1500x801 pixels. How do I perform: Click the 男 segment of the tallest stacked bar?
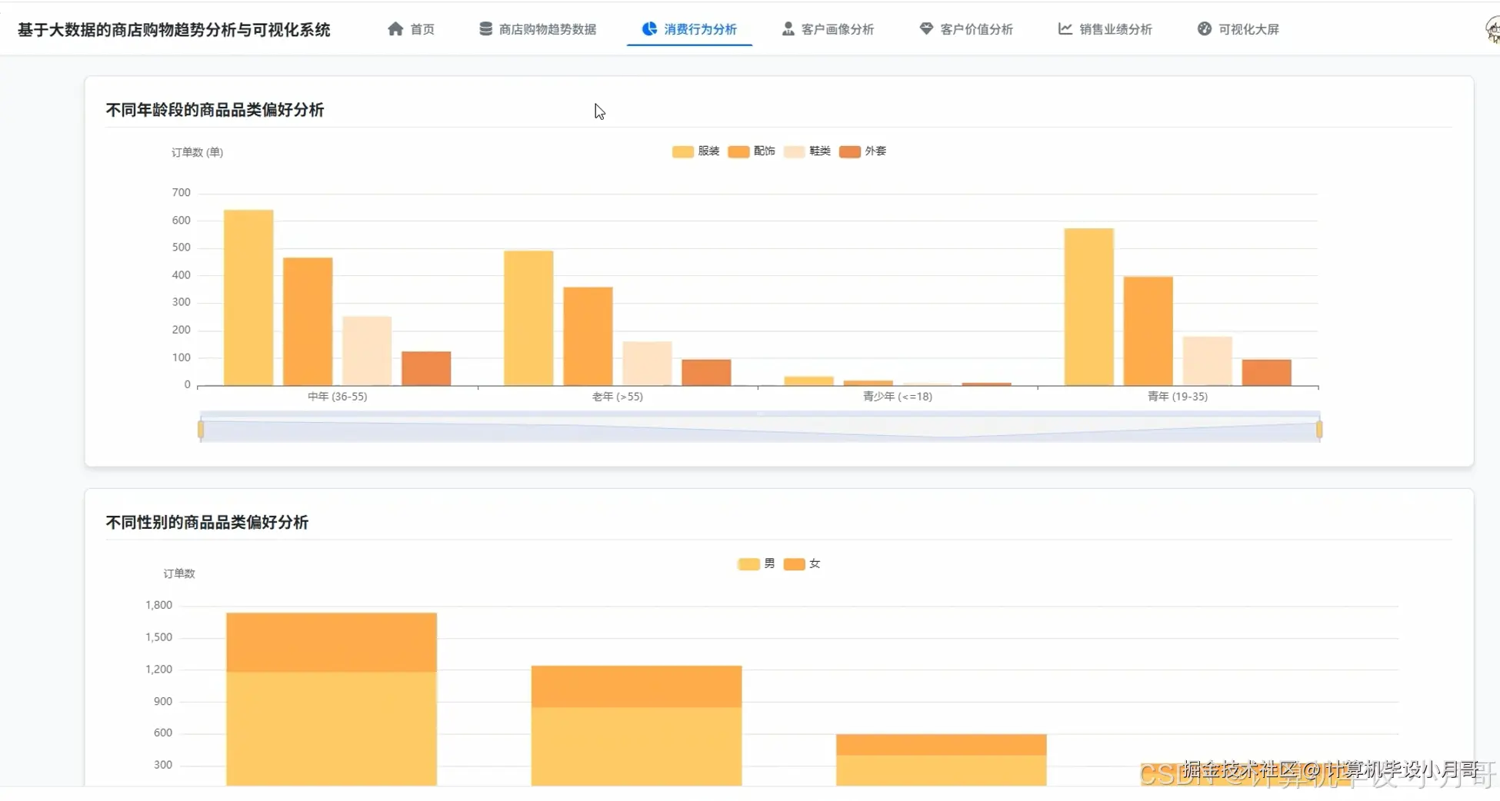point(332,729)
